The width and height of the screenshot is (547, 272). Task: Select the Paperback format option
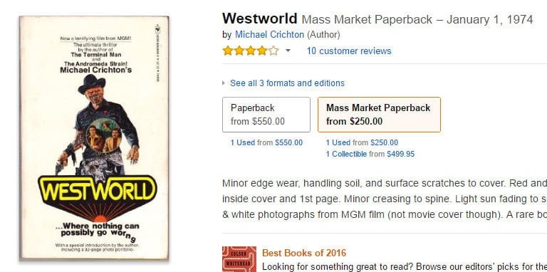(x=266, y=115)
